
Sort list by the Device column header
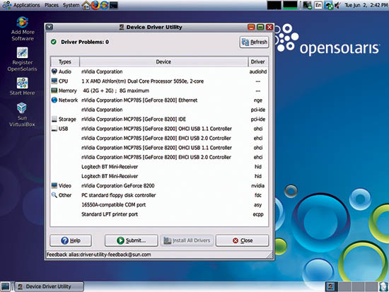pyautogui.click(x=163, y=62)
